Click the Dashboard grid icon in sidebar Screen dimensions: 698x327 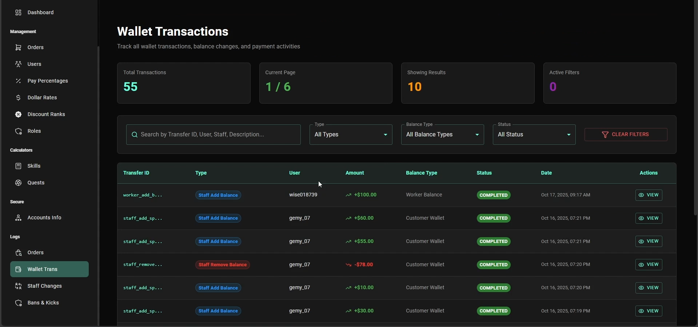pos(18,13)
